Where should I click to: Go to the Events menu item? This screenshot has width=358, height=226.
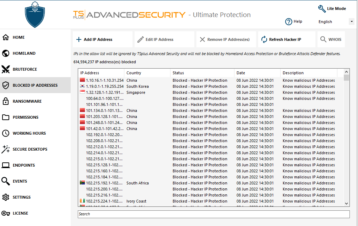point(20,181)
